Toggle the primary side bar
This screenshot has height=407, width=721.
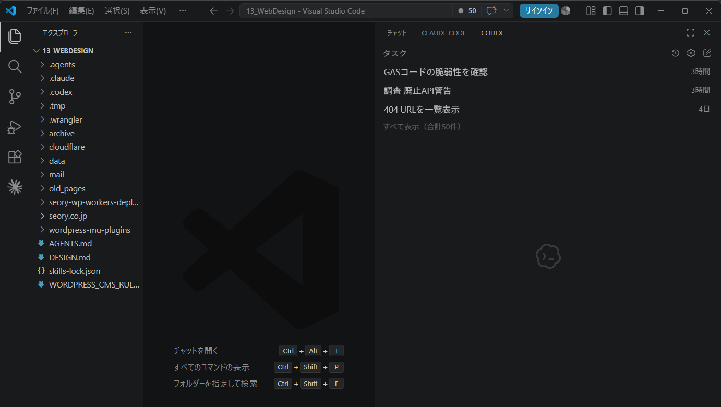(607, 10)
